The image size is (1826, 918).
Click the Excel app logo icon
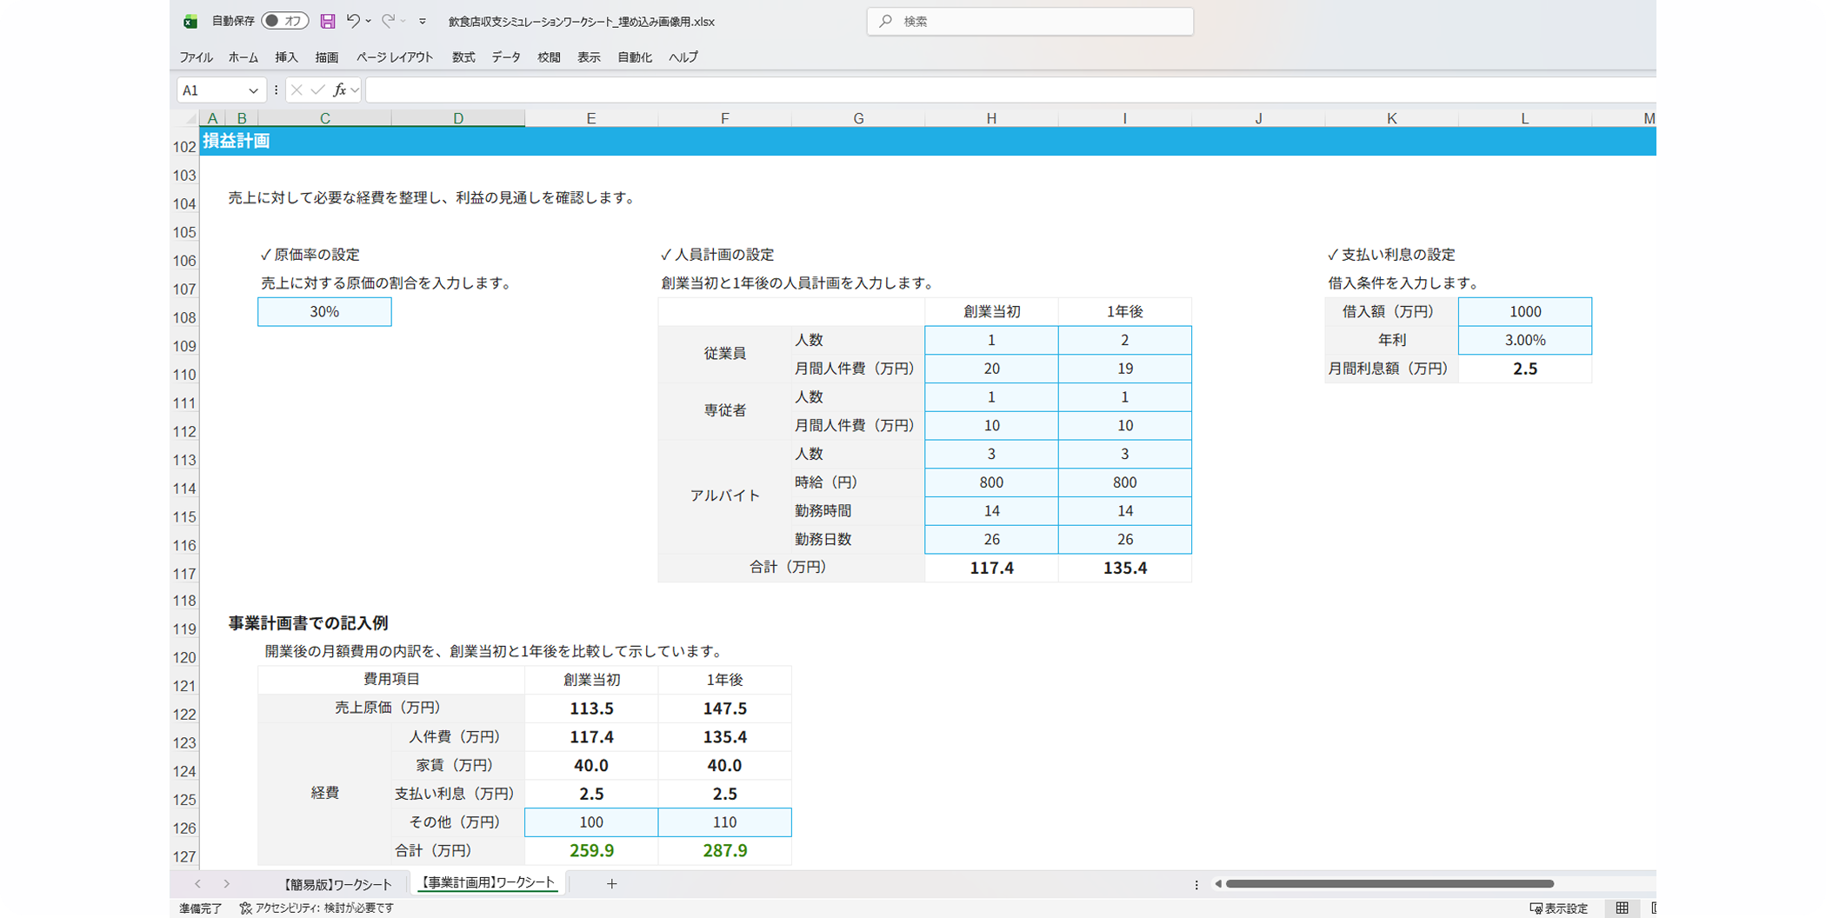coord(190,21)
